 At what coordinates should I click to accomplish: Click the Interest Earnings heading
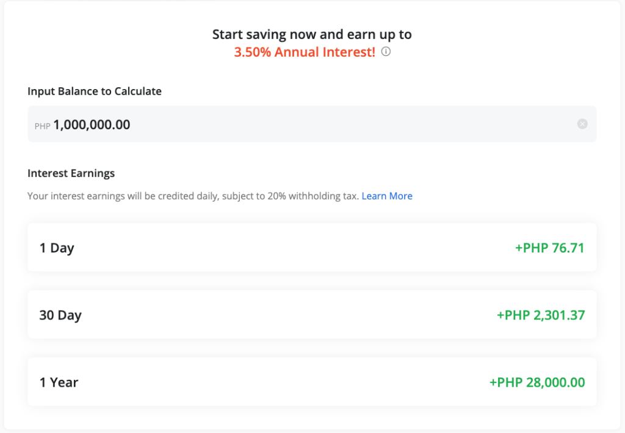(x=71, y=173)
